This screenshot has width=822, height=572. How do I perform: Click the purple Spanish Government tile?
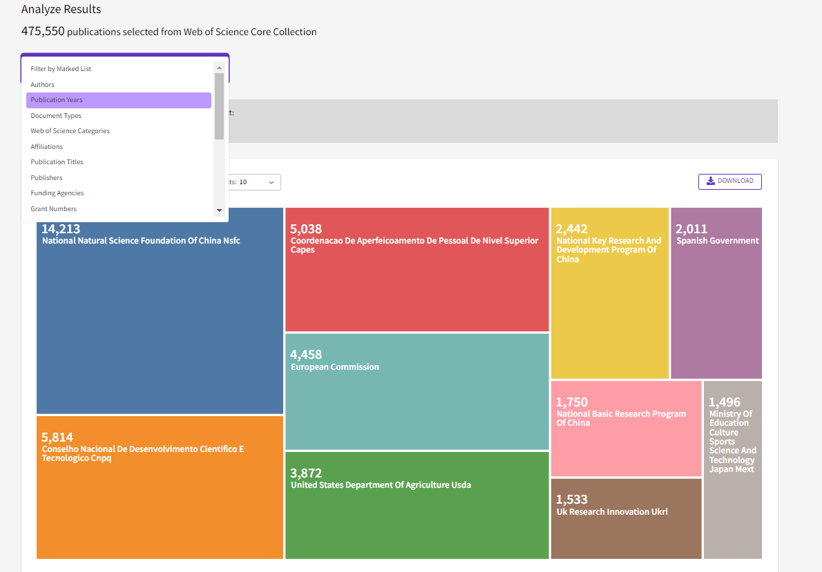click(x=716, y=293)
